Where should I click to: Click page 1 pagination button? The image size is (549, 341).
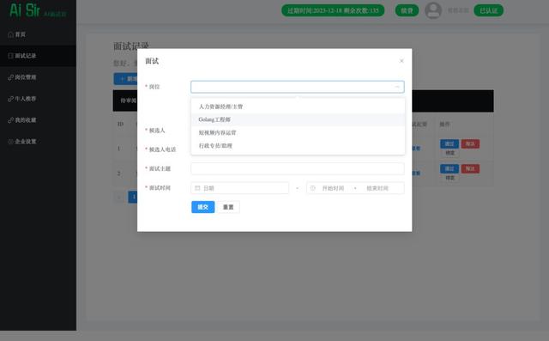pyautogui.click(x=133, y=197)
